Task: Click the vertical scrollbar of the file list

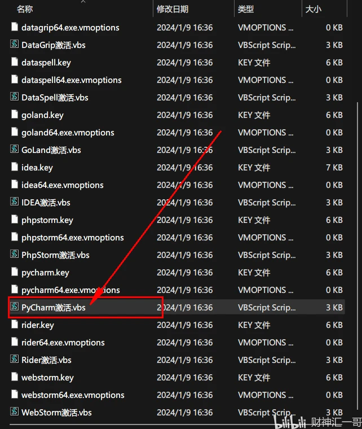Action: click(357, 256)
